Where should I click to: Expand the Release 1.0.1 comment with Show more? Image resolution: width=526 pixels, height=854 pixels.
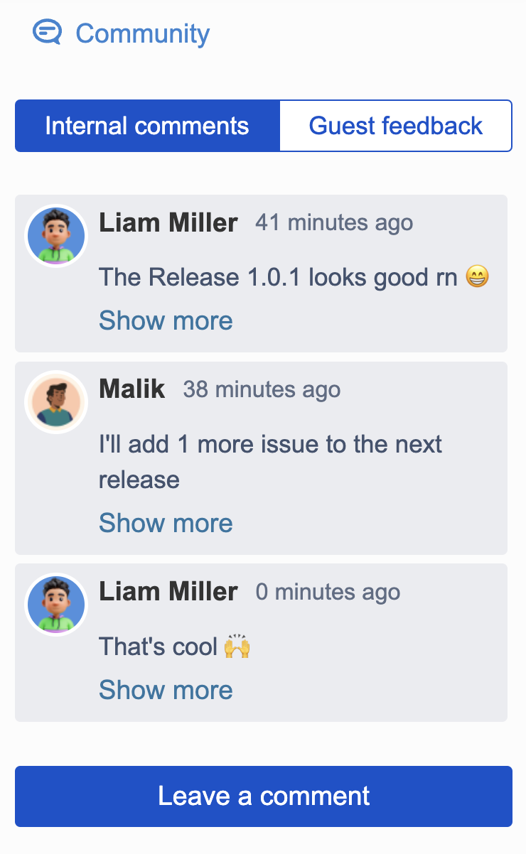[166, 320]
